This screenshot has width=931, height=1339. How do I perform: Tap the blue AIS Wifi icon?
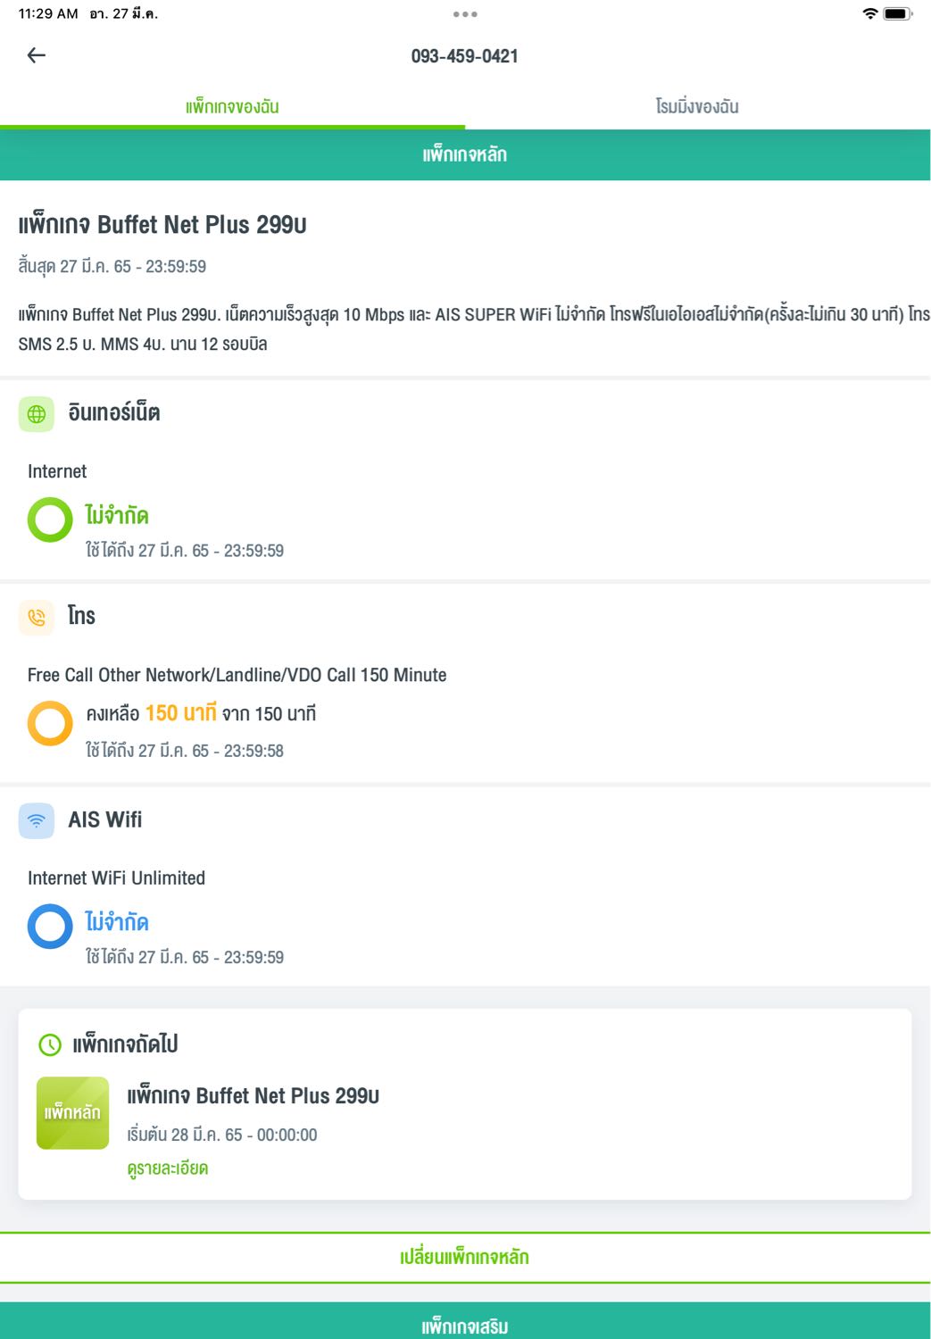(37, 820)
